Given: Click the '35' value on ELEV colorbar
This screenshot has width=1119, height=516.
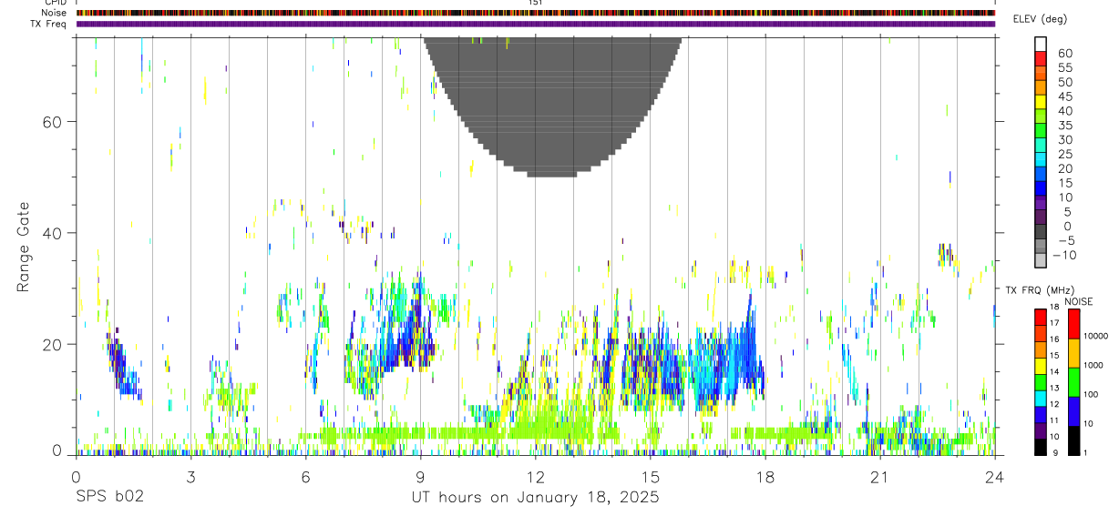Looking at the screenshot, I should (1064, 126).
